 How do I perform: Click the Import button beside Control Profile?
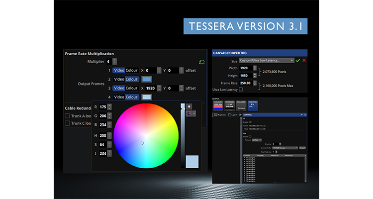tap(302, 148)
